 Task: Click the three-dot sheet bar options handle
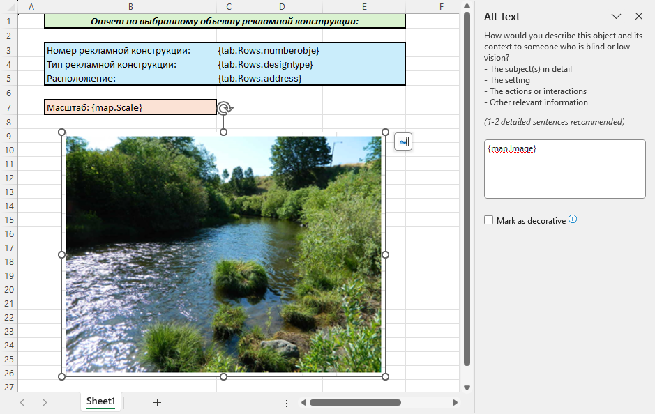287,403
